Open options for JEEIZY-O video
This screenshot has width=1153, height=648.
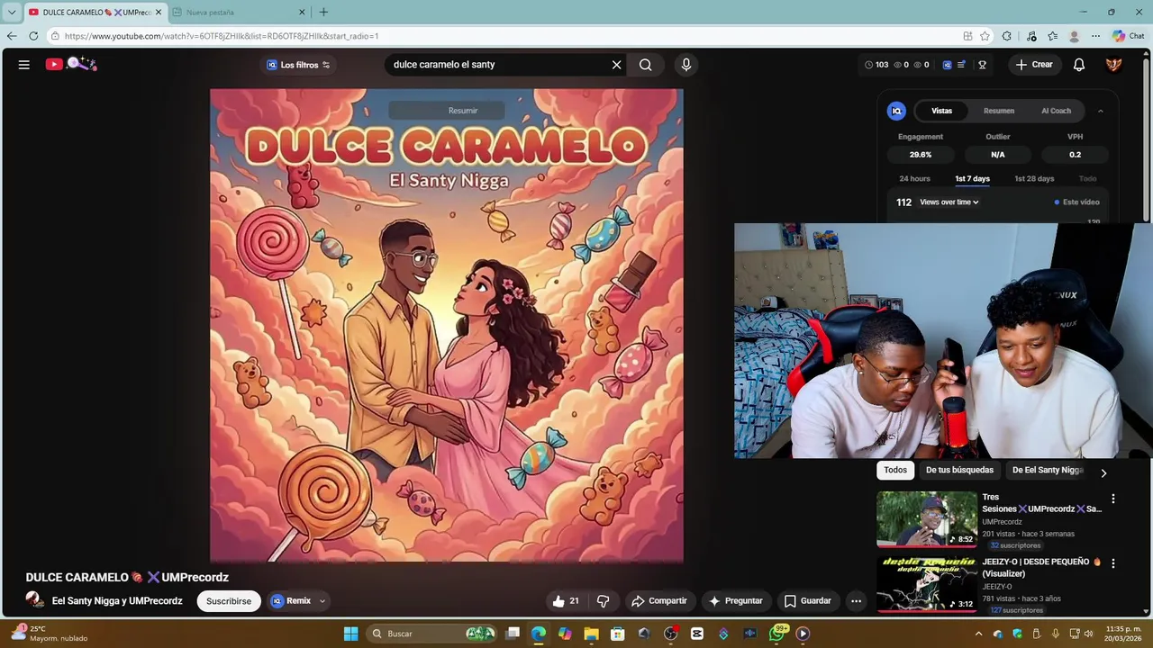tap(1113, 563)
